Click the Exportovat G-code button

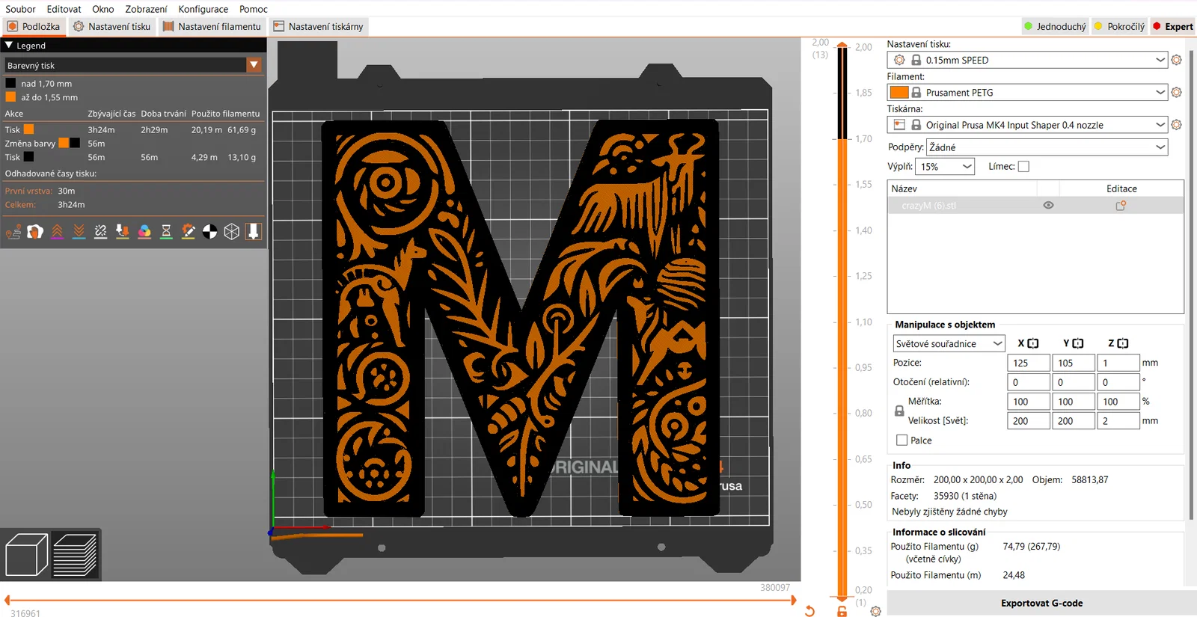coord(1041,603)
